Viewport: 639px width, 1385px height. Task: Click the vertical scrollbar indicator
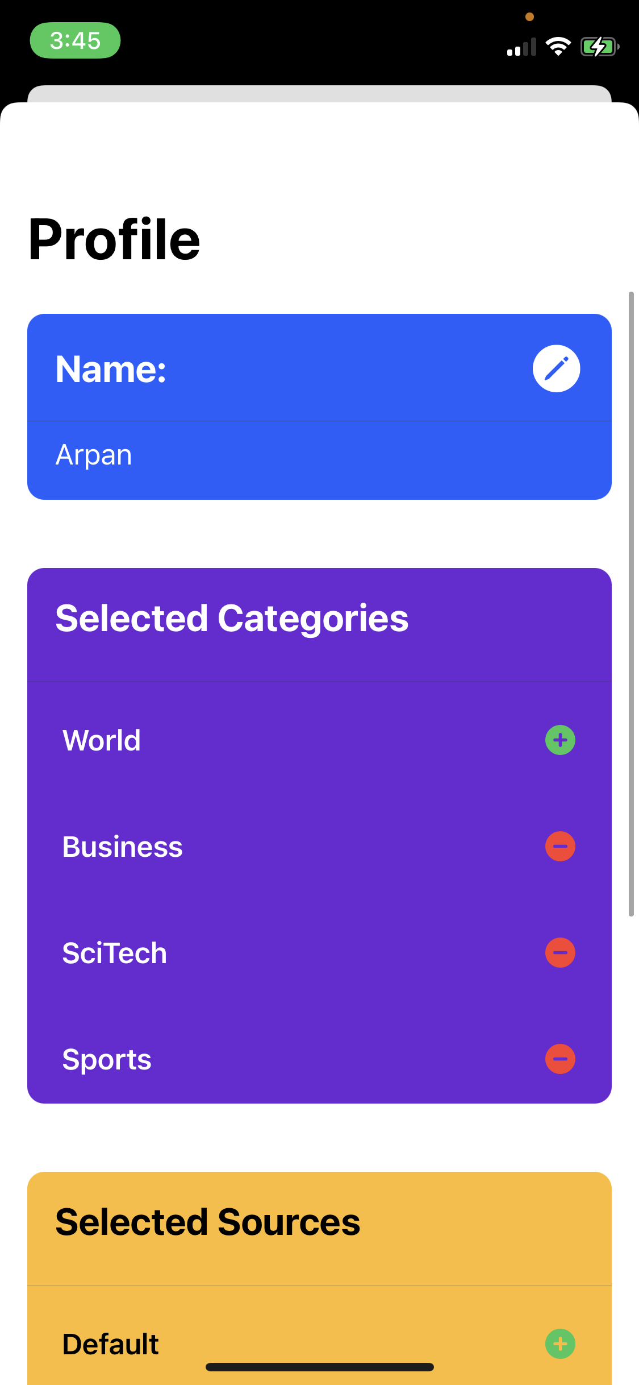point(631,604)
